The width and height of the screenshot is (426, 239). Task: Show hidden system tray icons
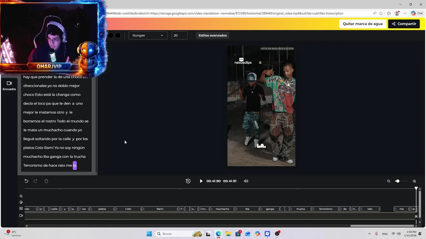click(369, 234)
